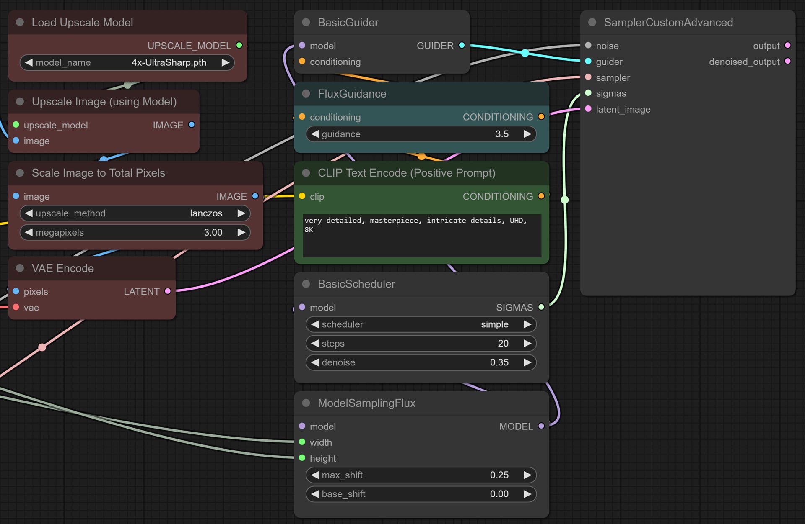
Task: Click the LATENT output socket on VAE Encode
Action: 168,291
